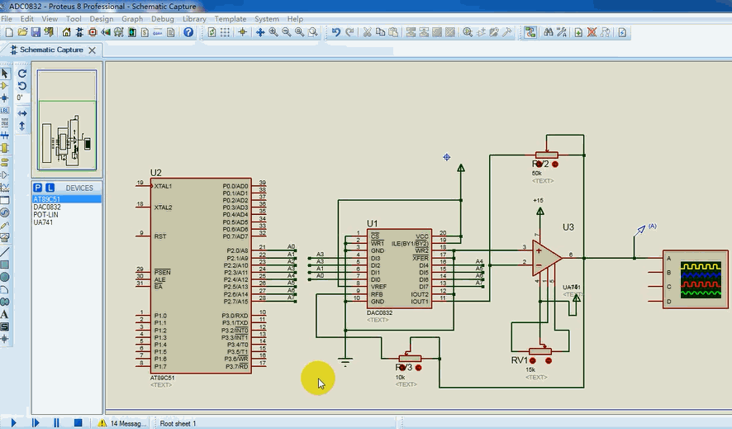Open the Library menu
Viewport: 732px width, 429px height.
click(x=194, y=19)
